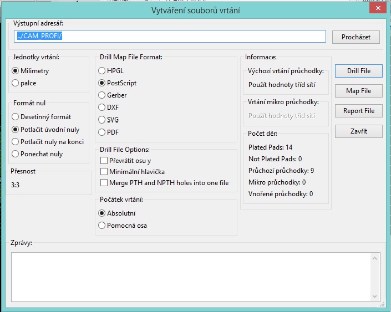This screenshot has height=312, width=391.
Task: Choose HPGL drill map format
Action: (x=101, y=71)
